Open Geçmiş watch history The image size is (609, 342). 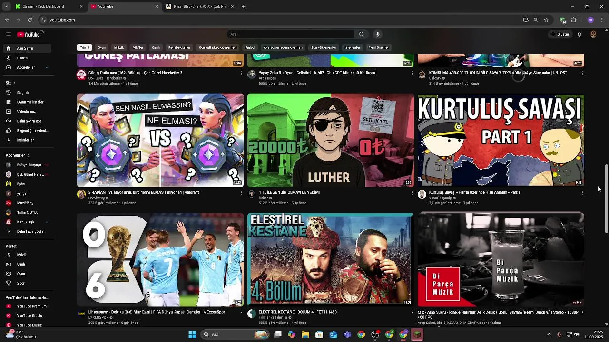tap(28, 93)
